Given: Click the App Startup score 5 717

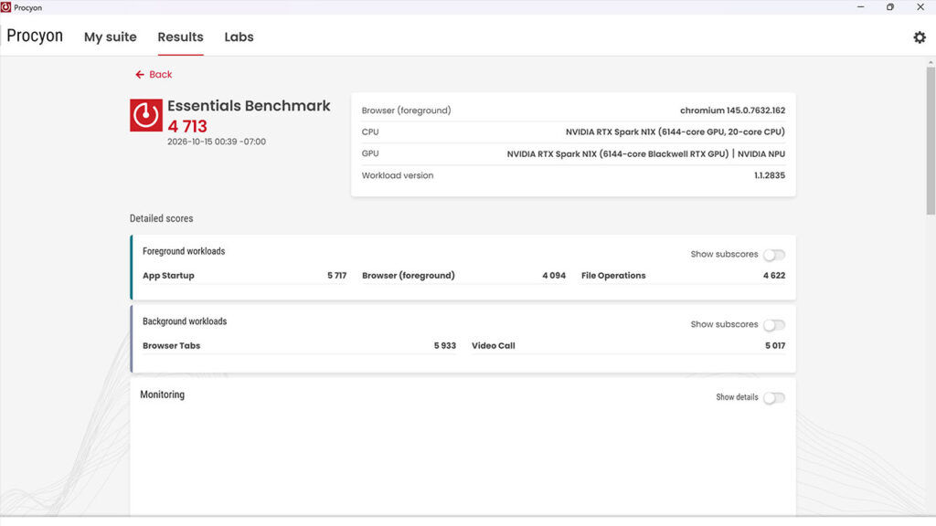Looking at the screenshot, I should pos(336,276).
